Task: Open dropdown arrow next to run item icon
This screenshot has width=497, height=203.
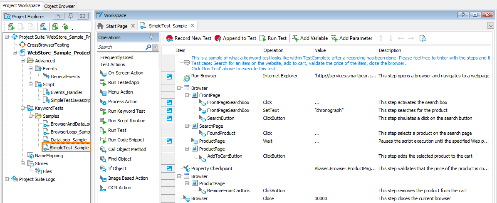Action: point(73,29)
